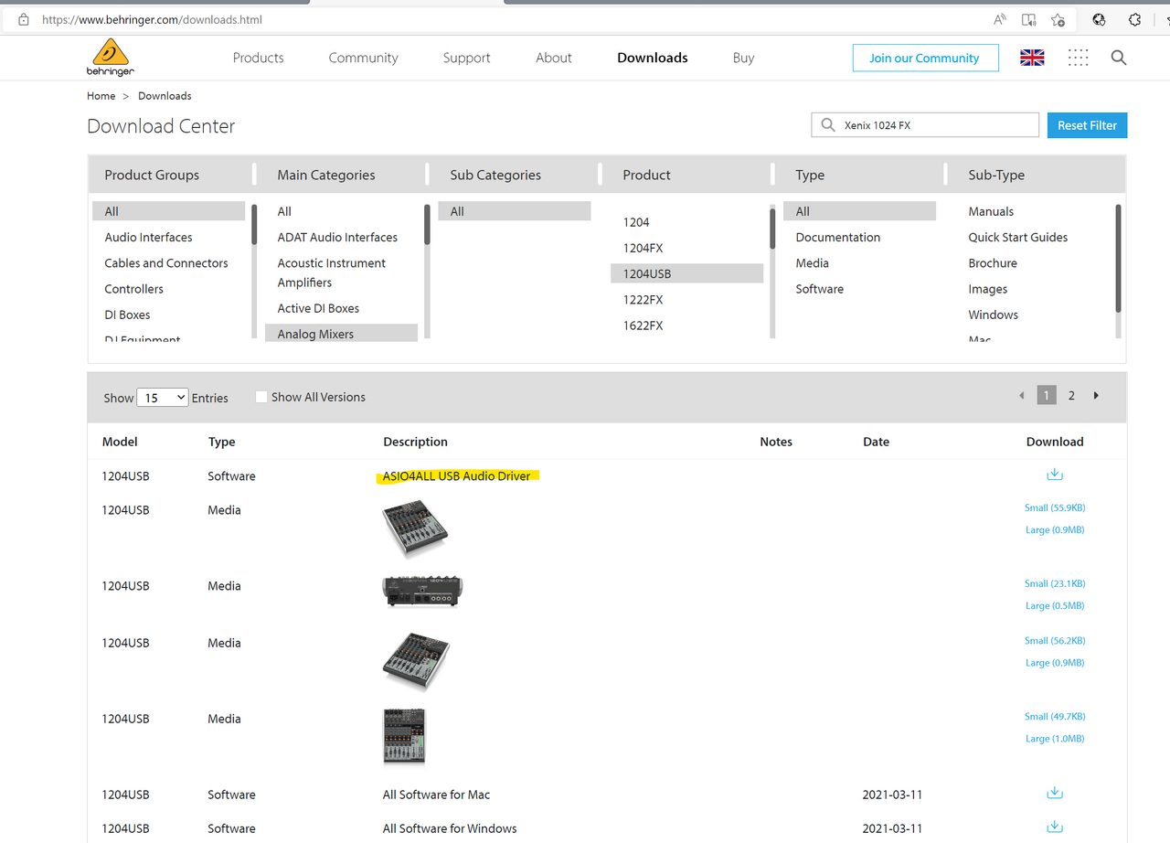Open the About menu
Image resolution: width=1170 pixels, height=843 pixels.
554,58
